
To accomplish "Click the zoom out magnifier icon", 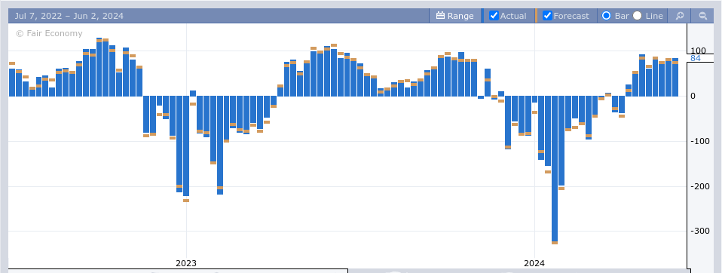I will pos(703,16).
